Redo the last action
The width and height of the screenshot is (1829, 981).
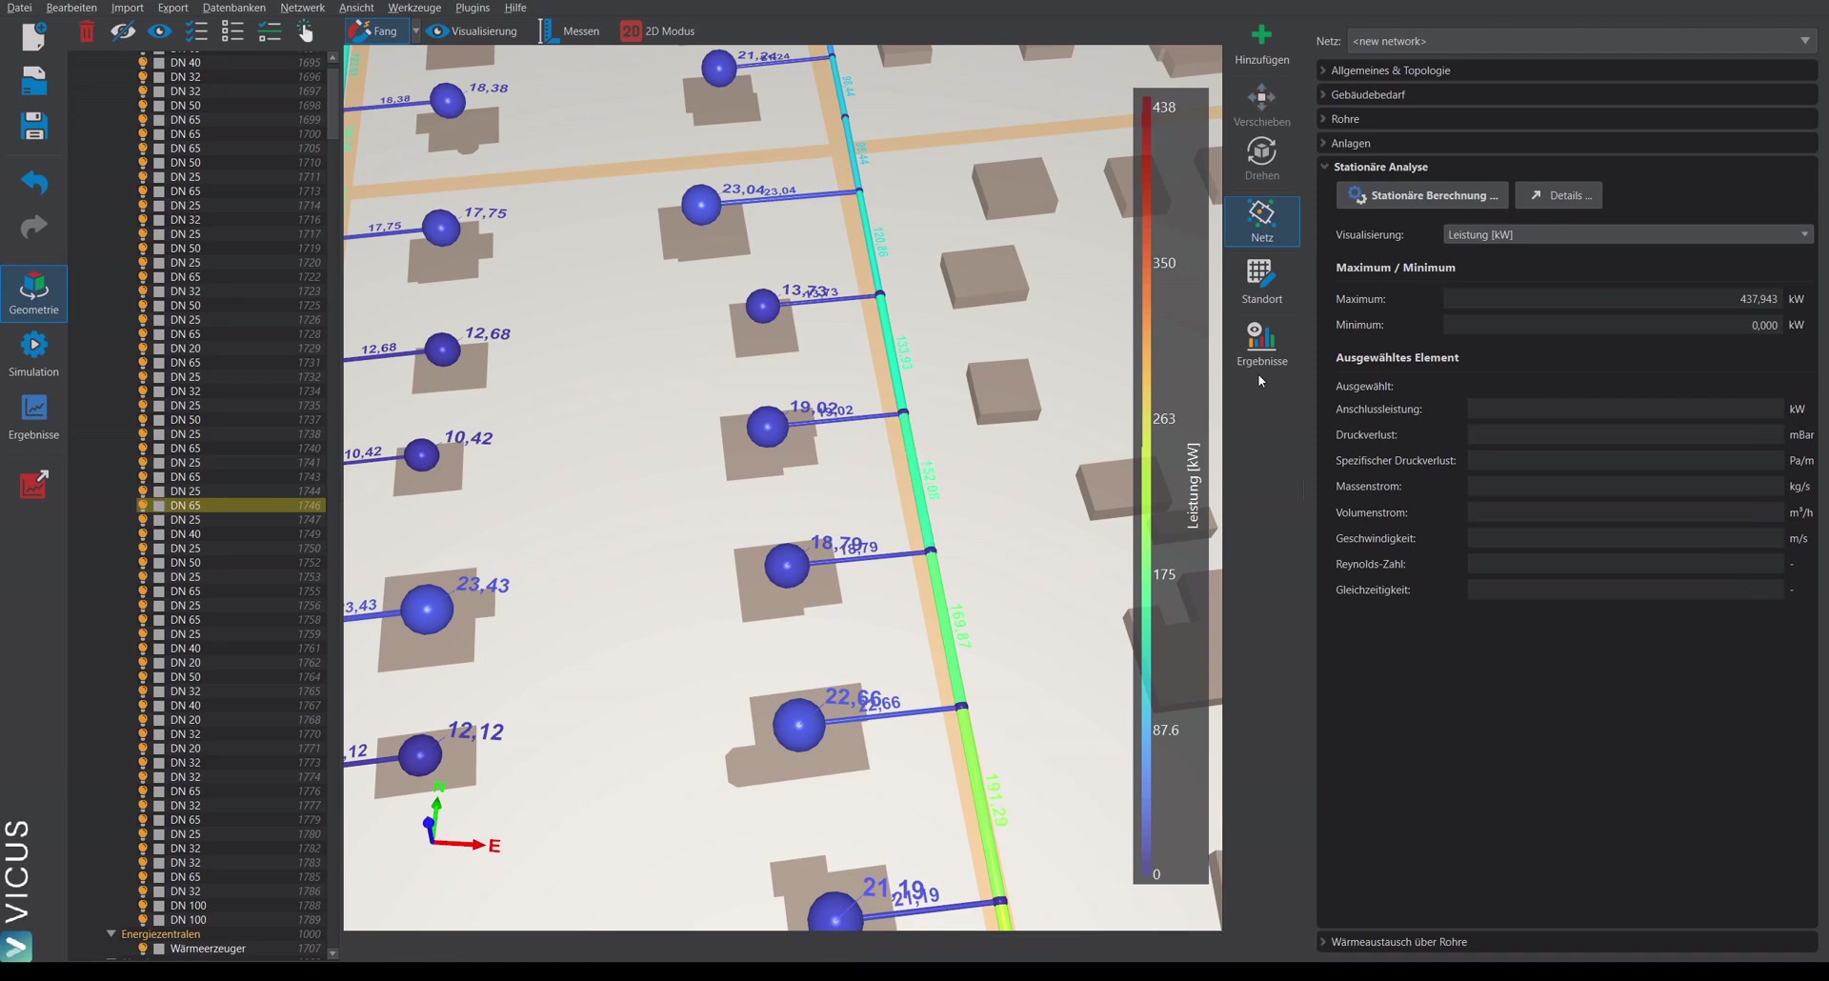tap(33, 227)
